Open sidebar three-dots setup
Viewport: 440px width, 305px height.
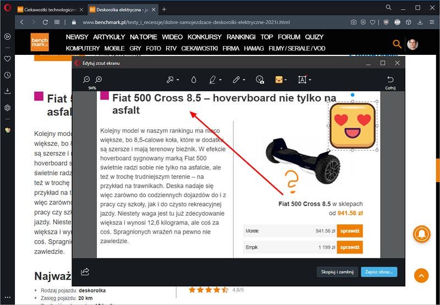click(8, 297)
